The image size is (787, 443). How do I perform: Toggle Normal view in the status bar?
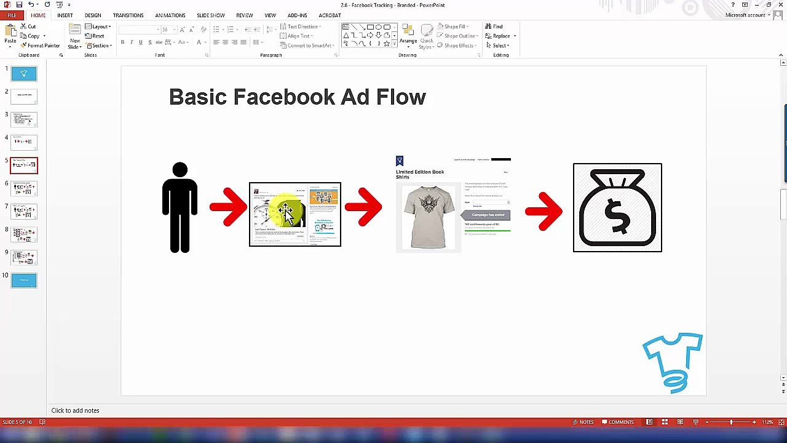click(649, 422)
